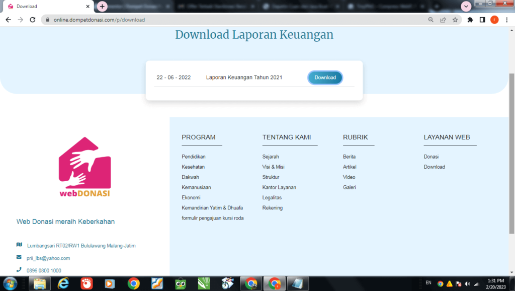Go to the Visi & Misi page
Screen dimensions: 515x291
click(x=273, y=167)
